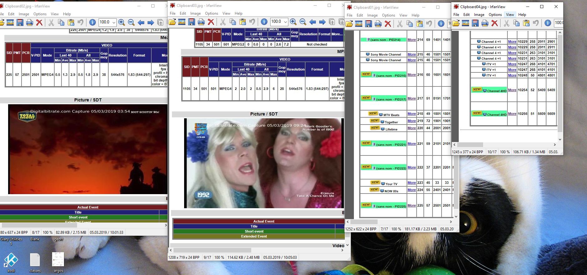Click "114.62 KB / 2.48 MB" status entry
Image resolution: width=587 pixels, height=275 pixels.
243,258
